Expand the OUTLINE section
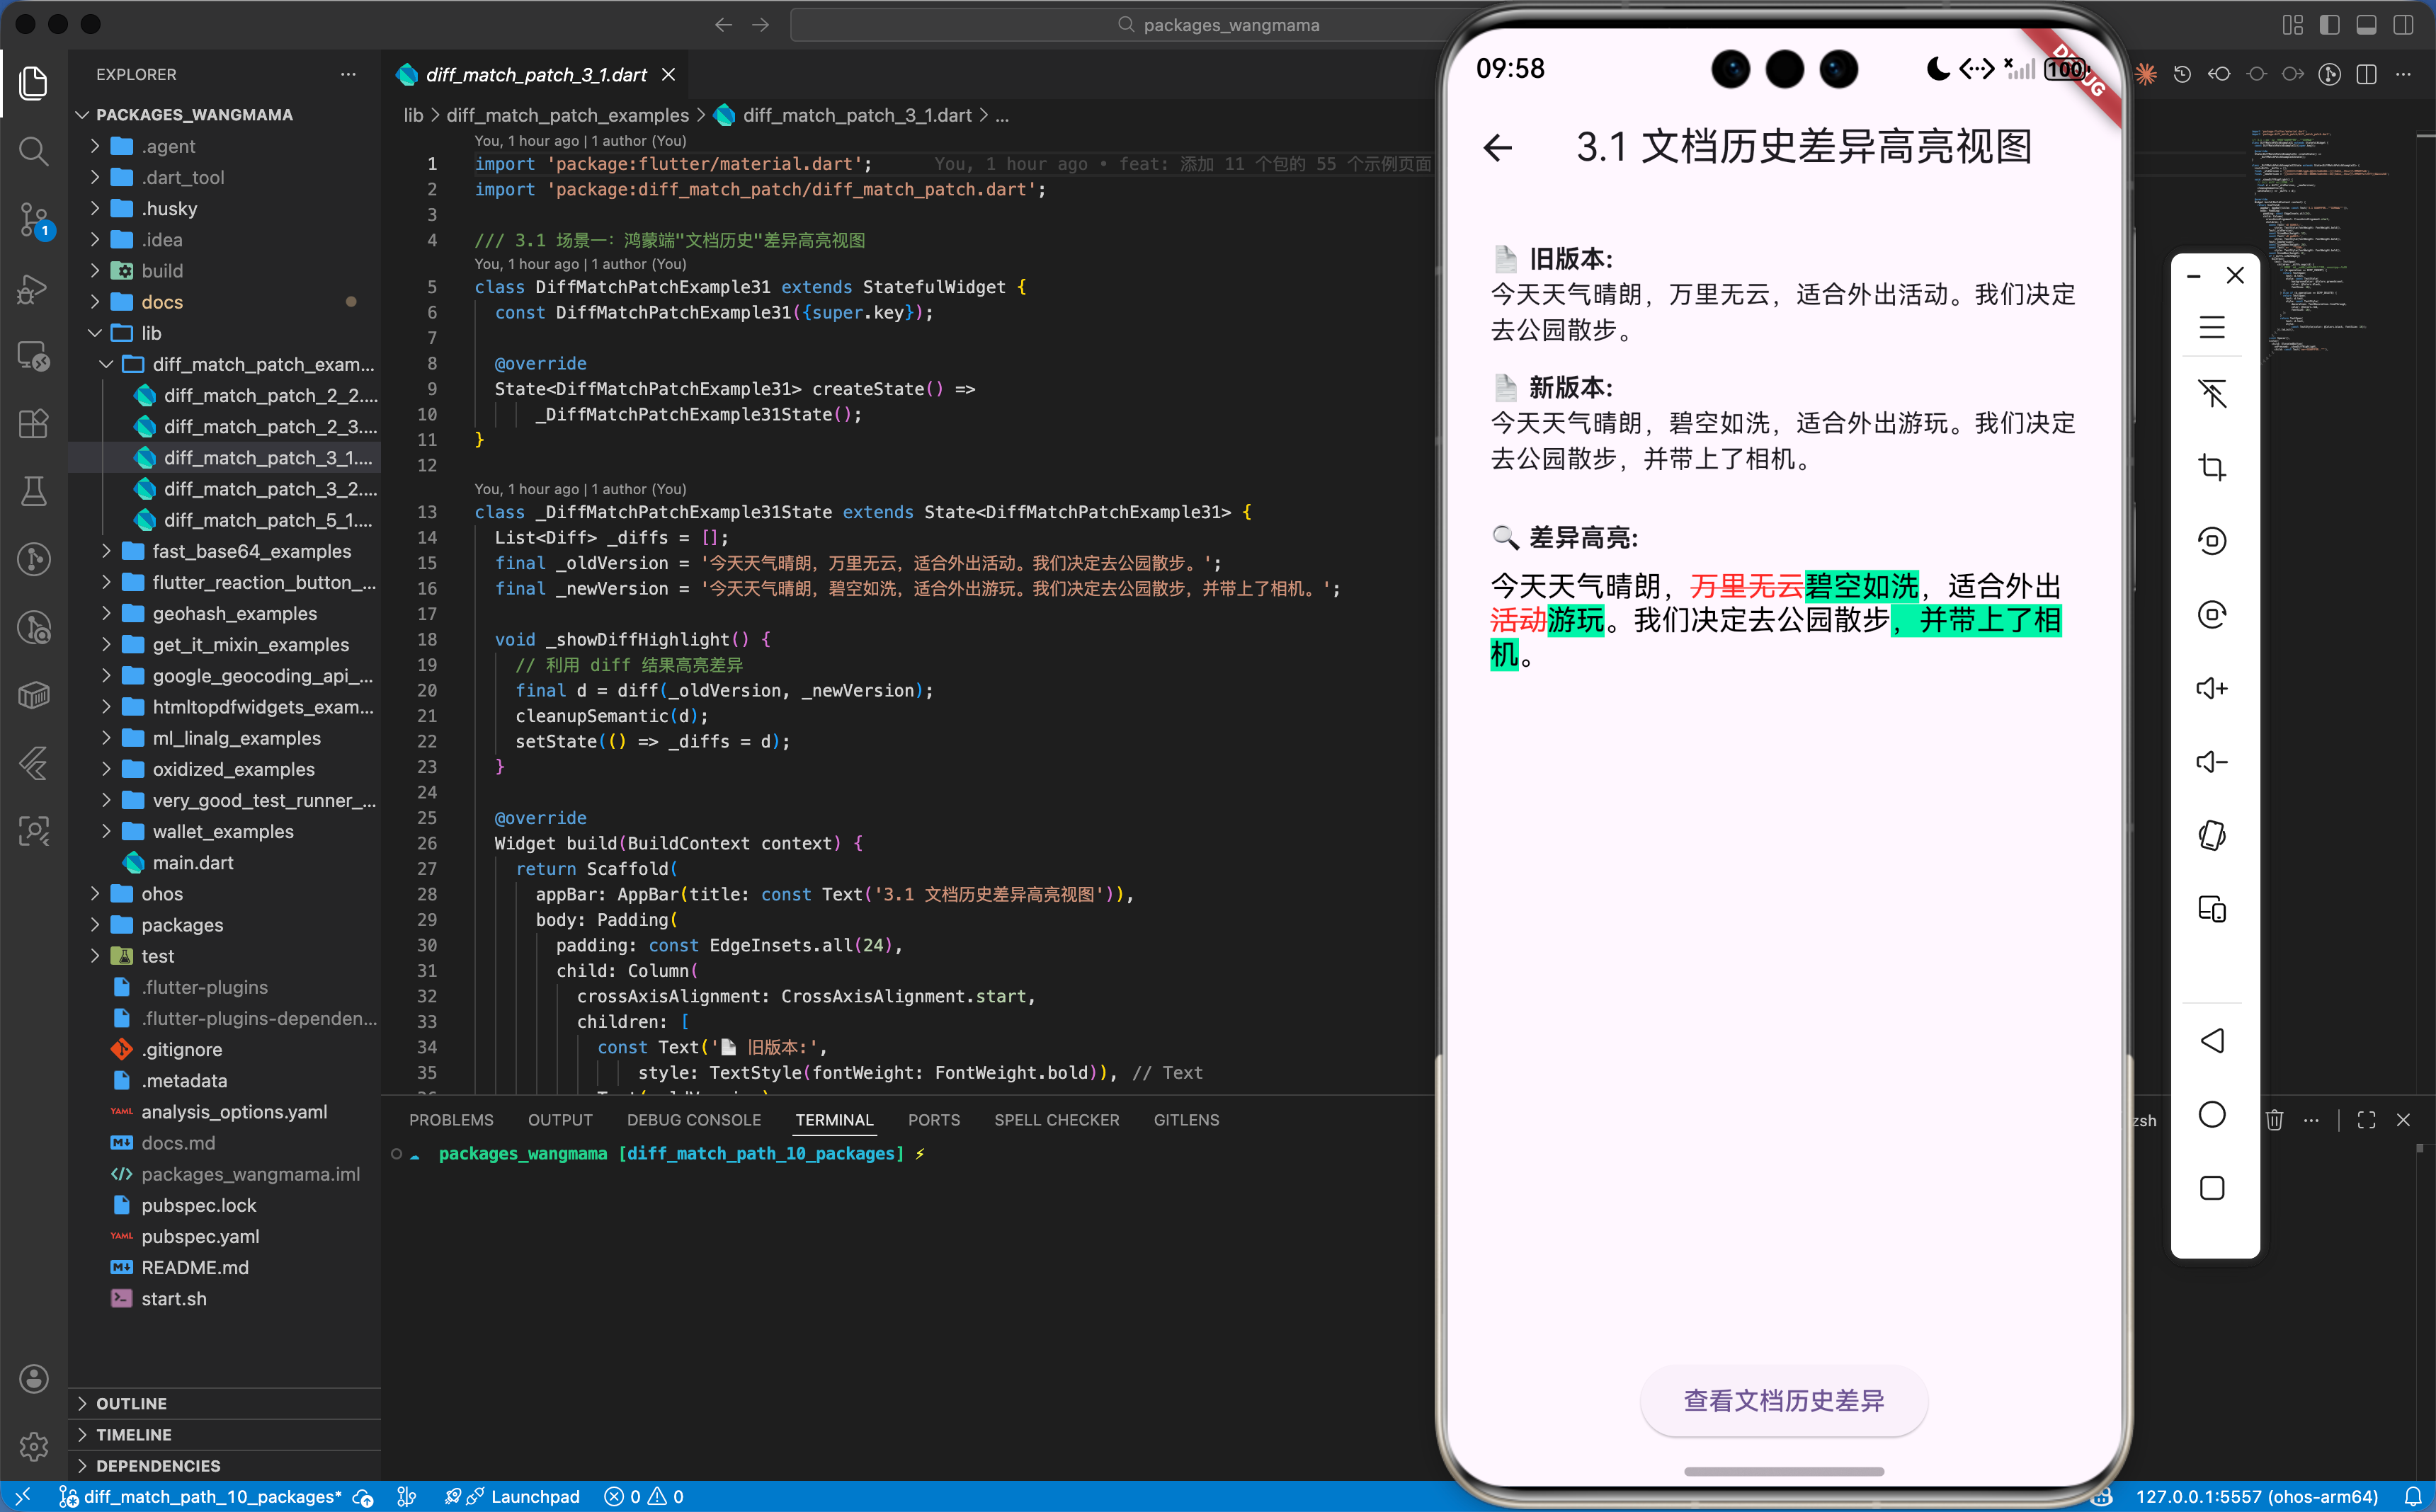 131,1403
